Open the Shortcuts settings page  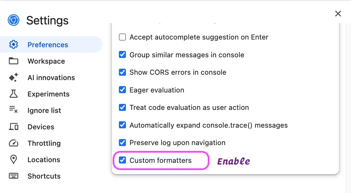pos(44,176)
